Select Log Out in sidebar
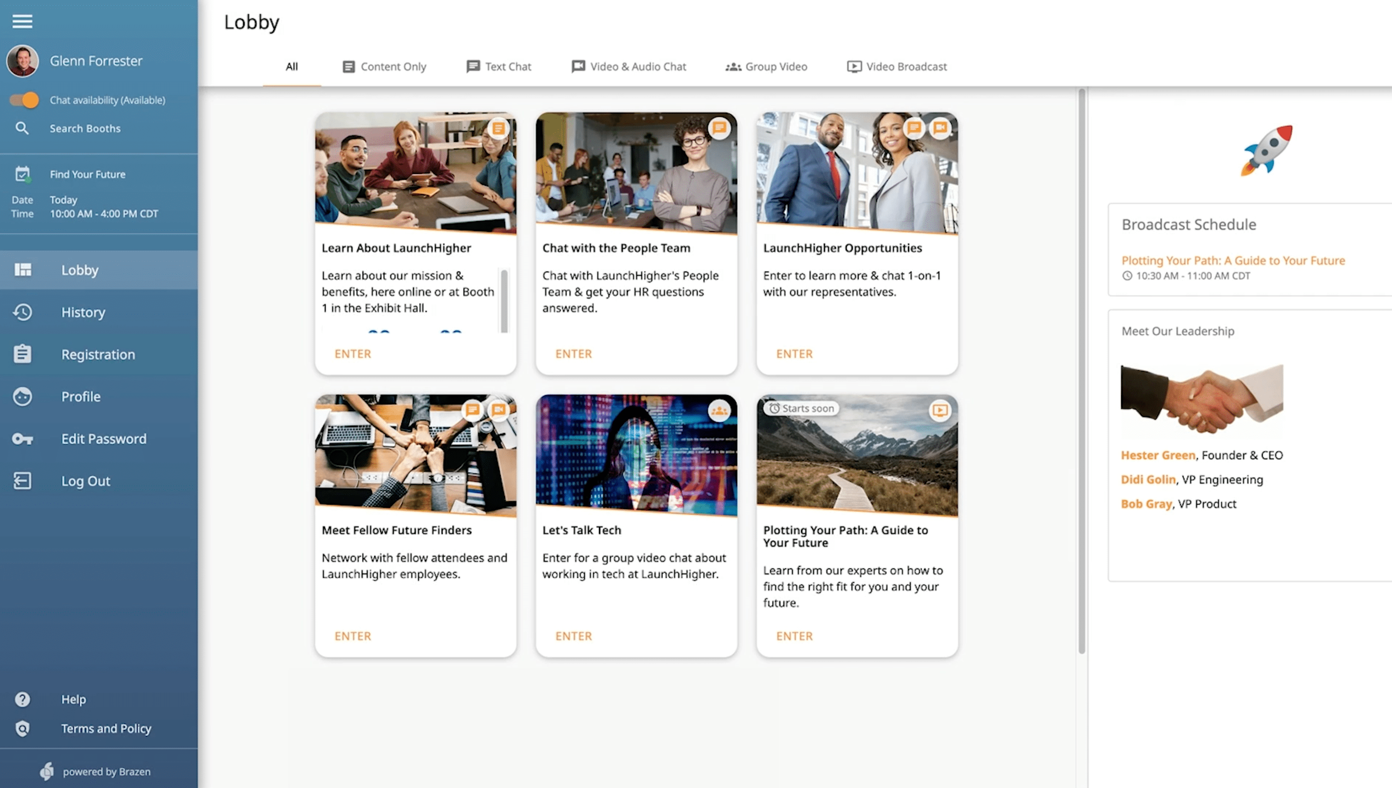Image resolution: width=1392 pixels, height=788 pixels. (x=99, y=481)
